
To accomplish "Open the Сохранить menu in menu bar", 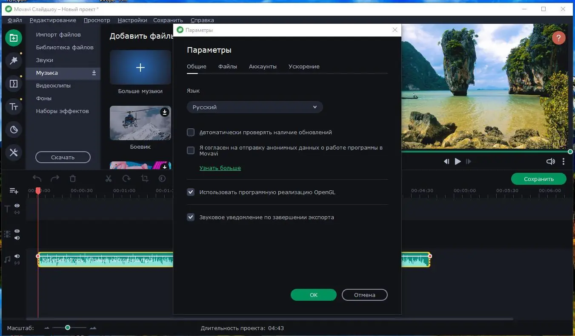I will (168, 20).
